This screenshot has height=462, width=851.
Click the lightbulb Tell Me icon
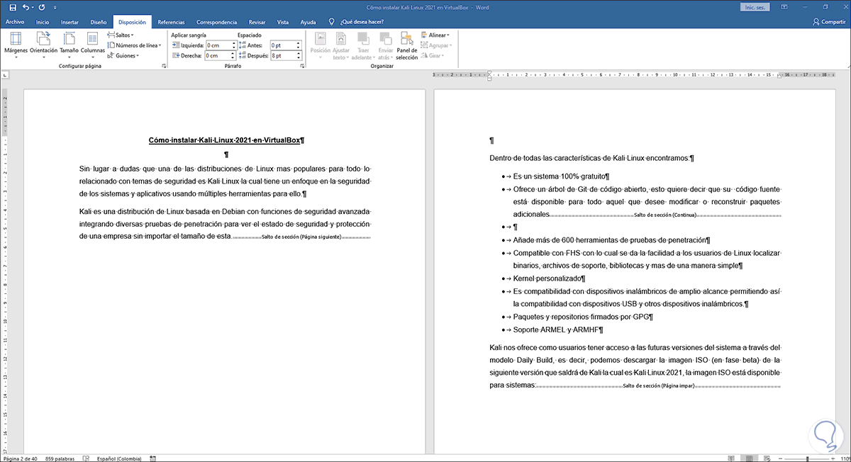[330, 22]
